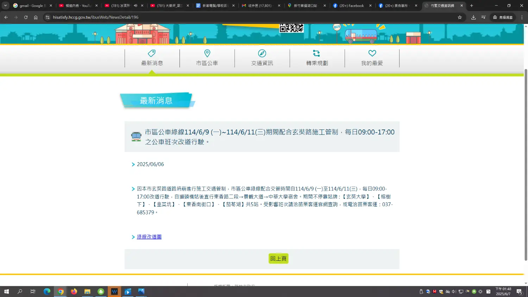The image size is (528, 297).
Task: Bookmark this page with the star icon
Action: pos(460,17)
